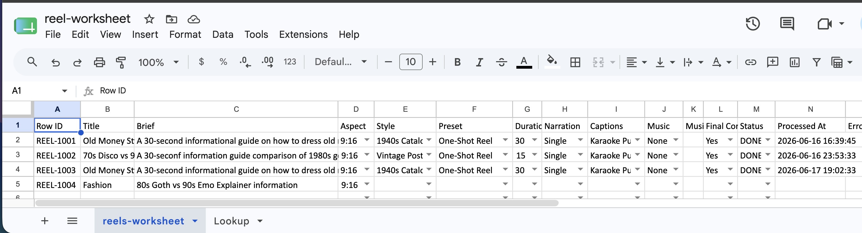
Task: Select column C header
Action: [x=236, y=109]
